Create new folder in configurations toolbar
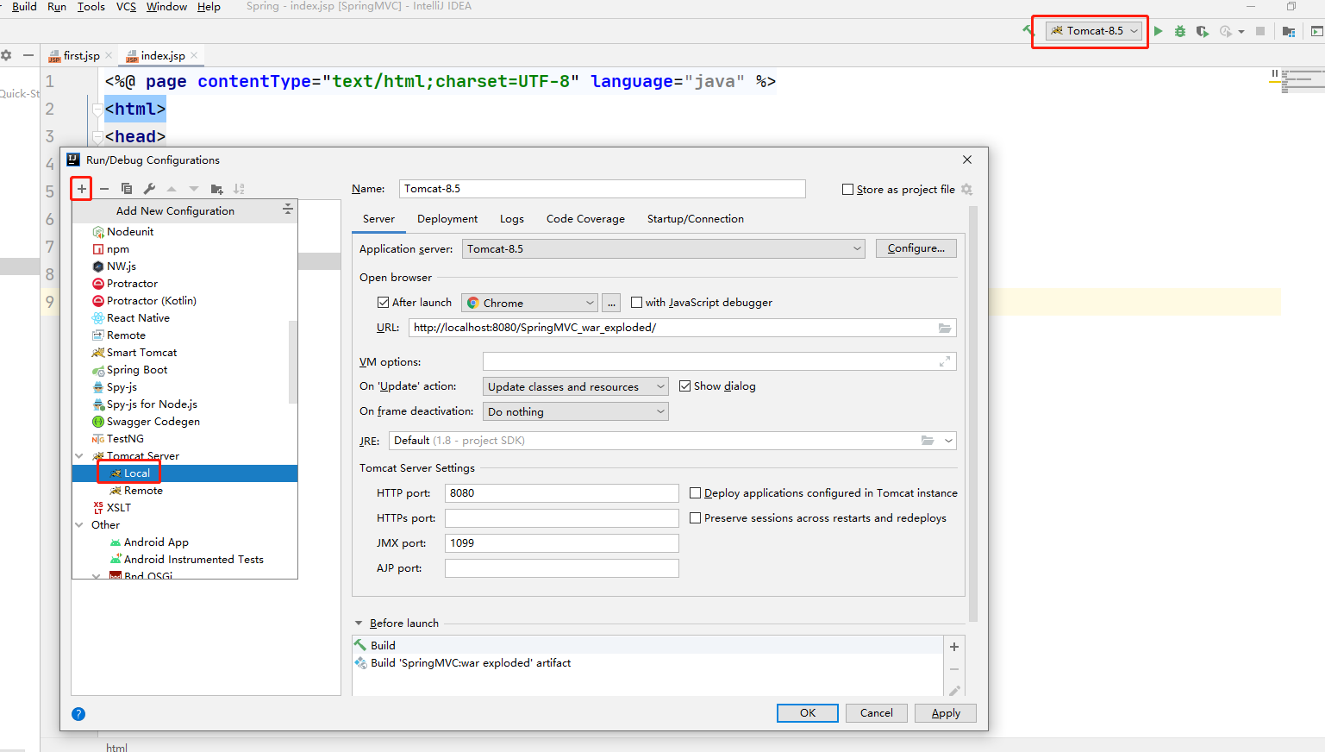 tap(216, 189)
